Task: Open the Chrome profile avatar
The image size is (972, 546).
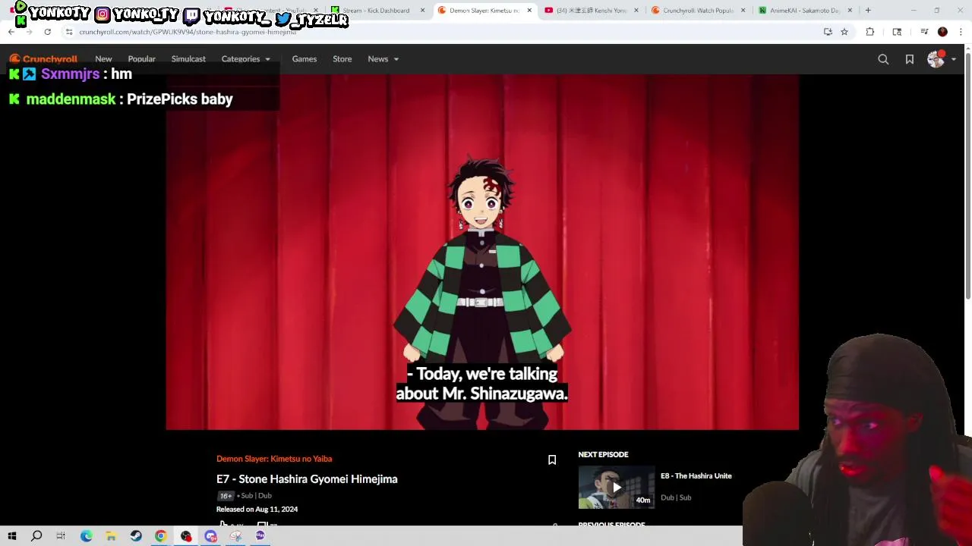Action: [x=942, y=32]
